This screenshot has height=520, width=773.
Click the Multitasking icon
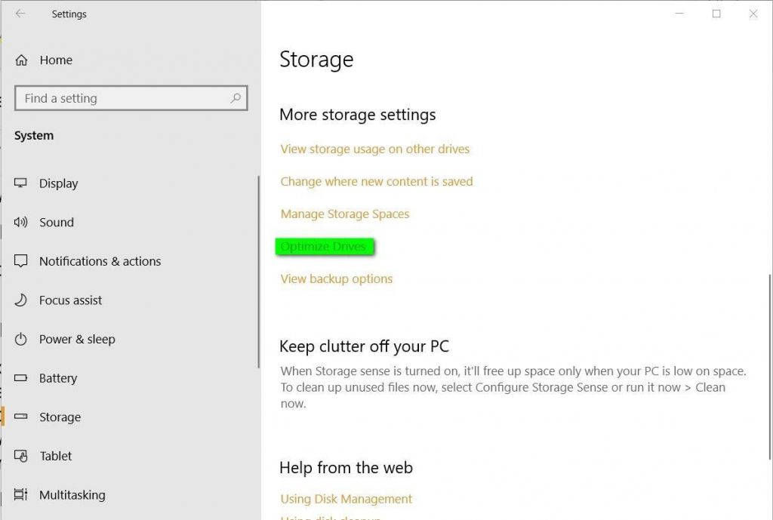click(20, 494)
